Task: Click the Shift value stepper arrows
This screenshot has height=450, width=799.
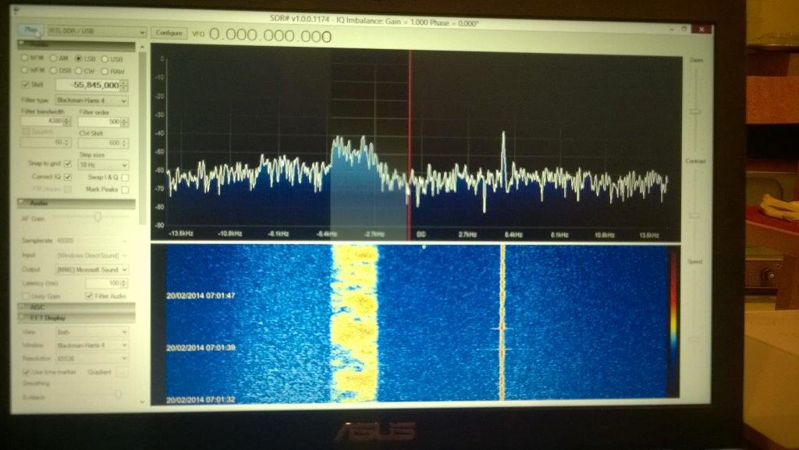Action: point(124,86)
